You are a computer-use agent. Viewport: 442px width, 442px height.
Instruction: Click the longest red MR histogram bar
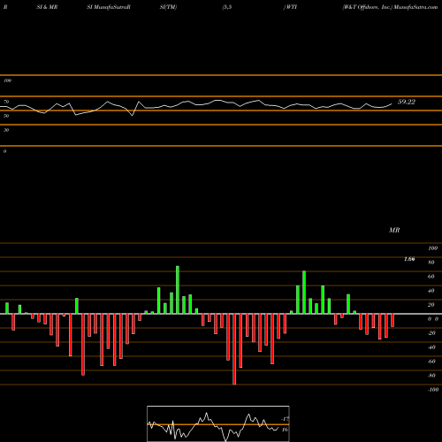click(234, 349)
